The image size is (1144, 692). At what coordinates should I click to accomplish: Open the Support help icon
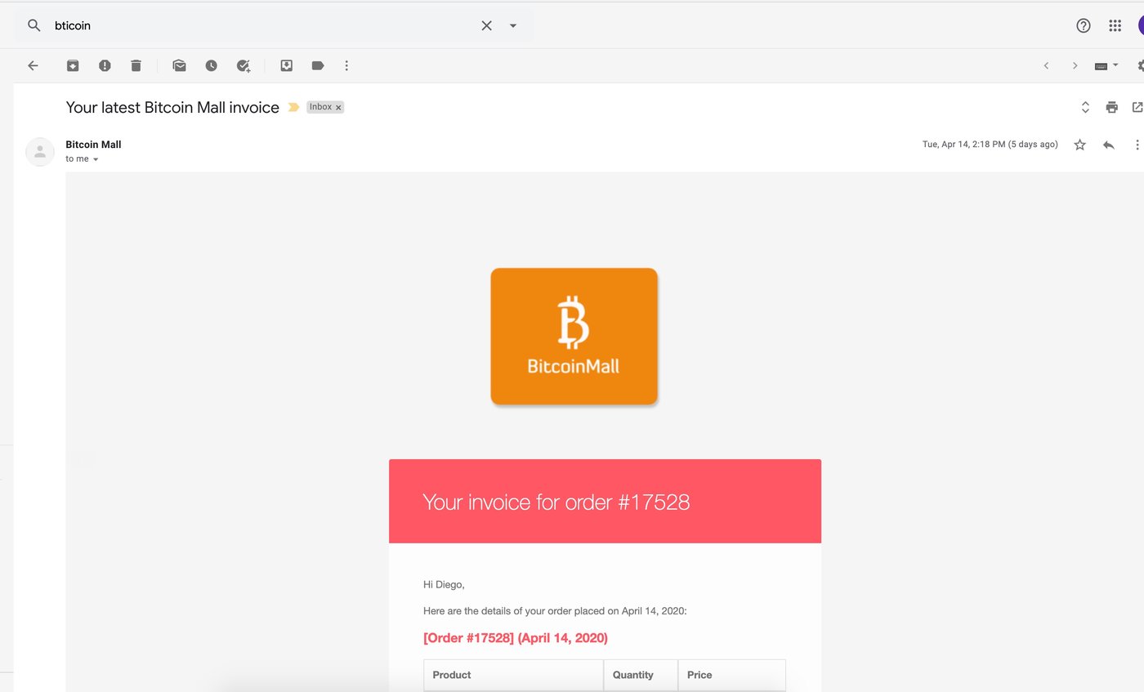pyautogui.click(x=1084, y=25)
